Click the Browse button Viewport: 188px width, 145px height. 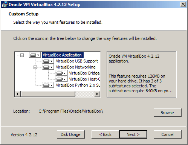coord(167,113)
